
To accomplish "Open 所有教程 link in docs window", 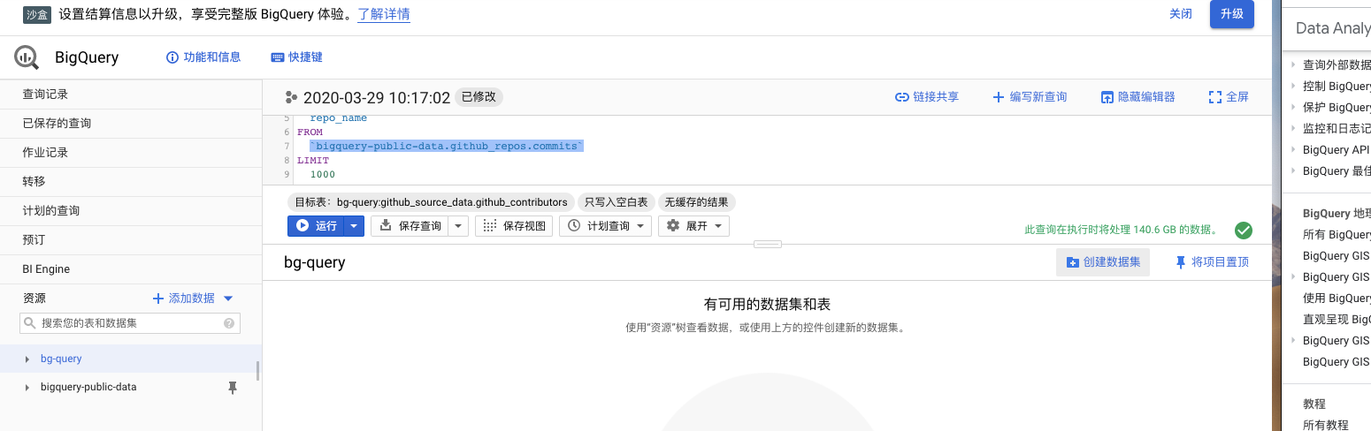I will click(1326, 425).
